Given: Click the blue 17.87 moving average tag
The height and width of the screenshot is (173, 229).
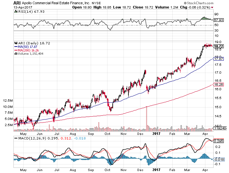Looking at the screenshot, I should click(x=219, y=59).
